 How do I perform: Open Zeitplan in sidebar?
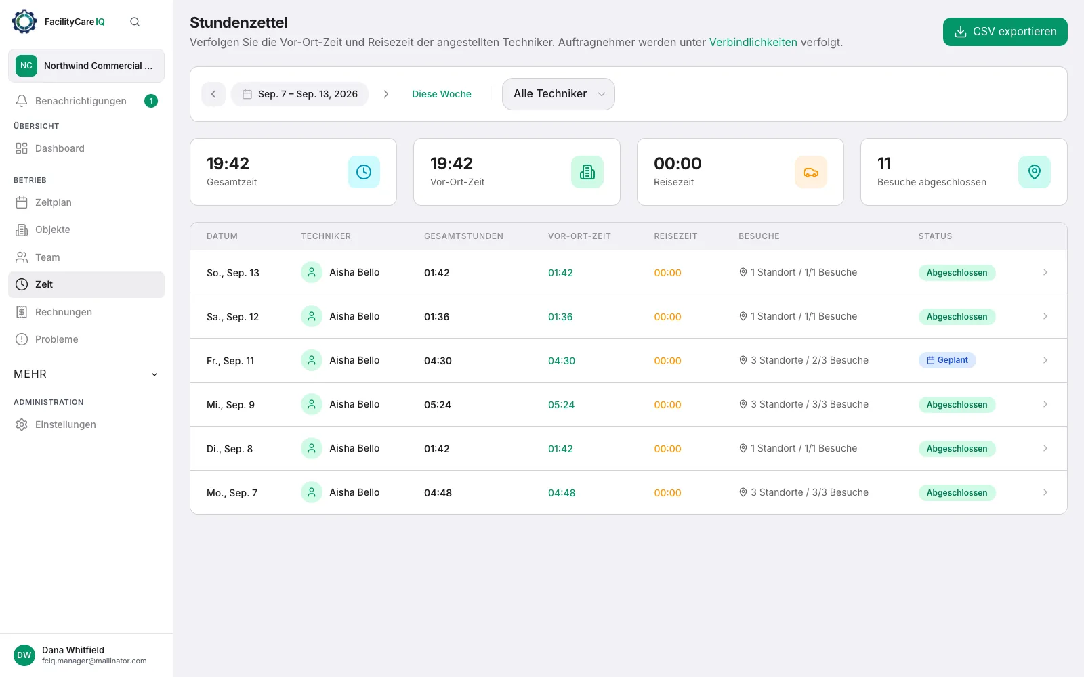tap(86, 202)
